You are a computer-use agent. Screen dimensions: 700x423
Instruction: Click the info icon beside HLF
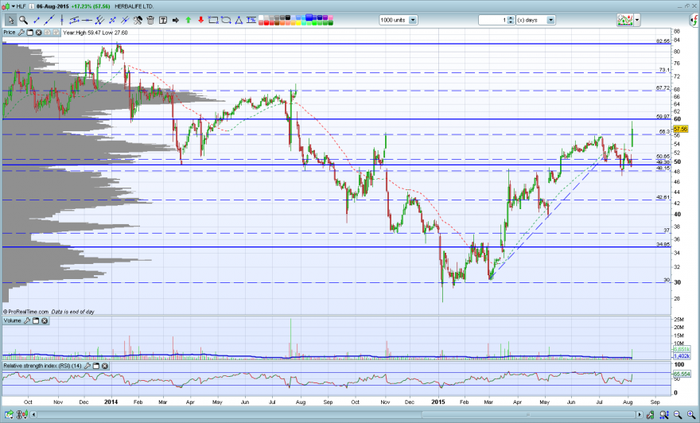pos(31,6)
